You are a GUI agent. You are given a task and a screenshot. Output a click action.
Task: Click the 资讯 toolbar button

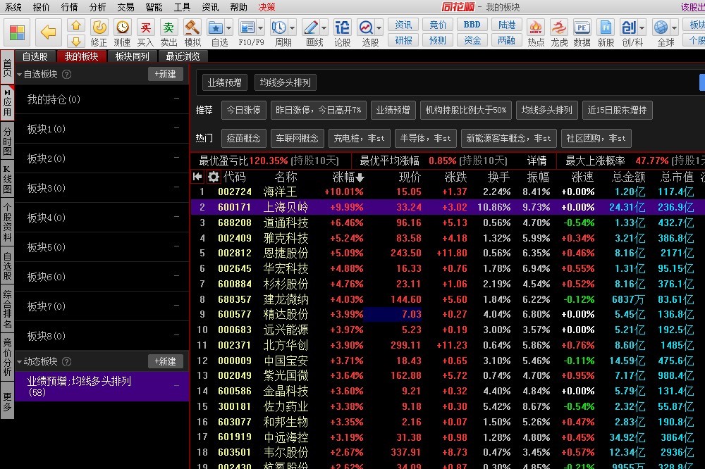pos(403,25)
